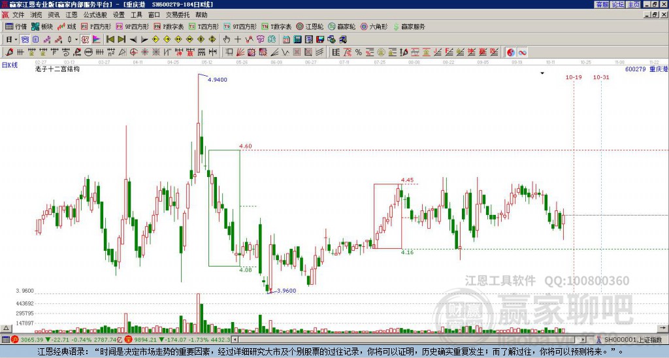Image resolution: width=669 pixels, height=358 pixels.
Task: Open the 赢家轮 wheel tool
Action: click(x=342, y=26)
